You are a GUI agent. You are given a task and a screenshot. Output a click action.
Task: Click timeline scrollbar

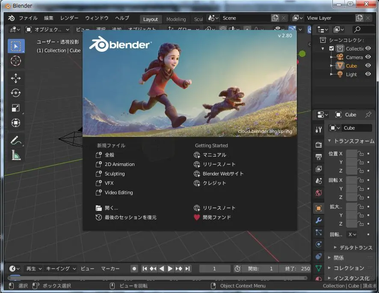(x=157, y=278)
